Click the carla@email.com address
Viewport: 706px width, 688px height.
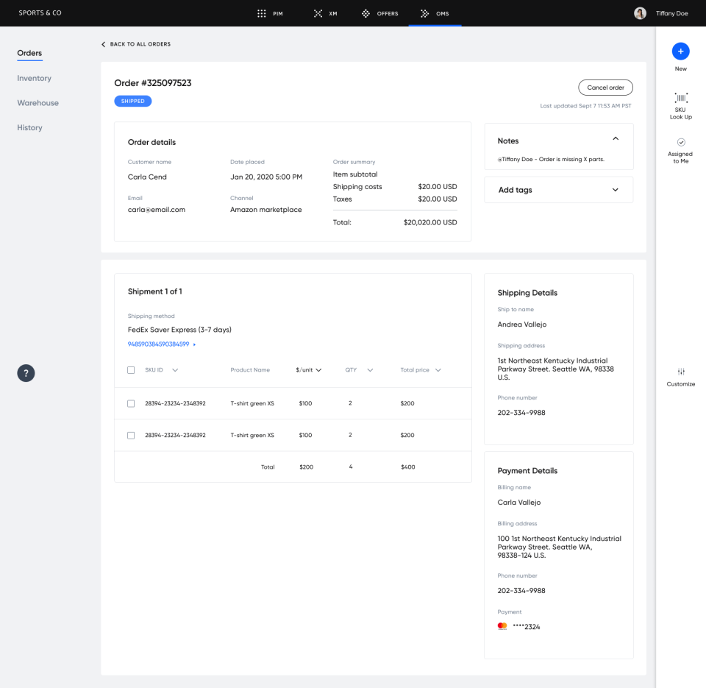coord(156,210)
